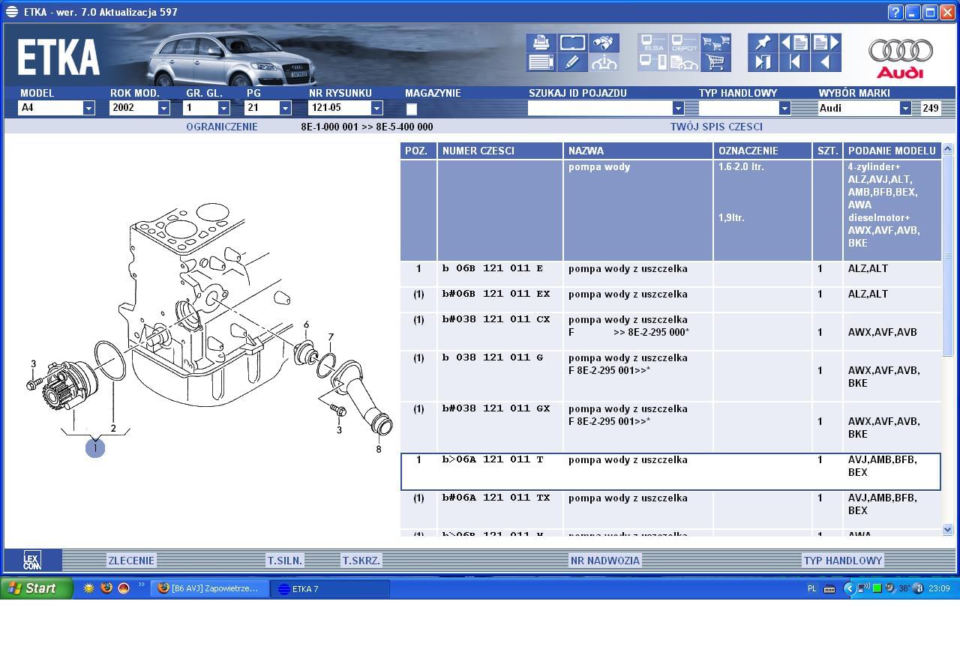The height and width of the screenshot is (646, 960).
Task: Open the binoculars search tool
Action: pyautogui.click(x=604, y=43)
